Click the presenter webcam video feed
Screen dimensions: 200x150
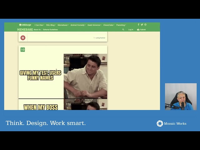(x=181, y=97)
